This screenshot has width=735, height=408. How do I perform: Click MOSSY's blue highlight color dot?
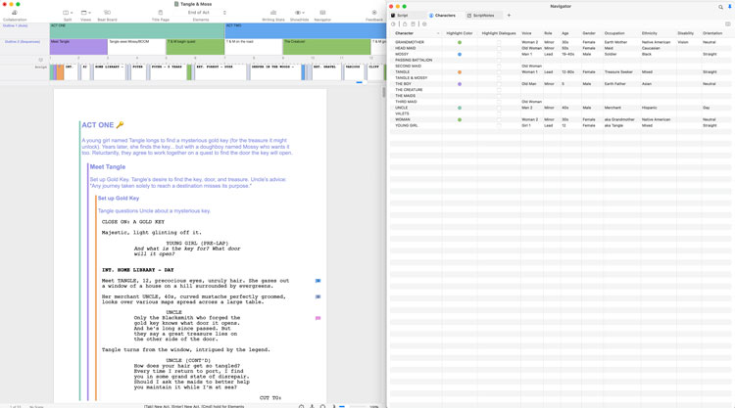point(460,54)
